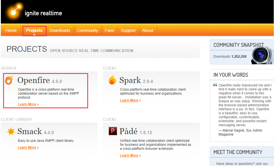Open the Home menu tab
This screenshot has width=274, height=166.
point(11,30)
